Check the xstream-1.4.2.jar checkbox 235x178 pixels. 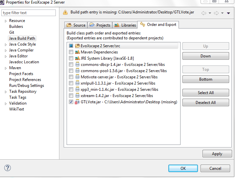point(71,95)
